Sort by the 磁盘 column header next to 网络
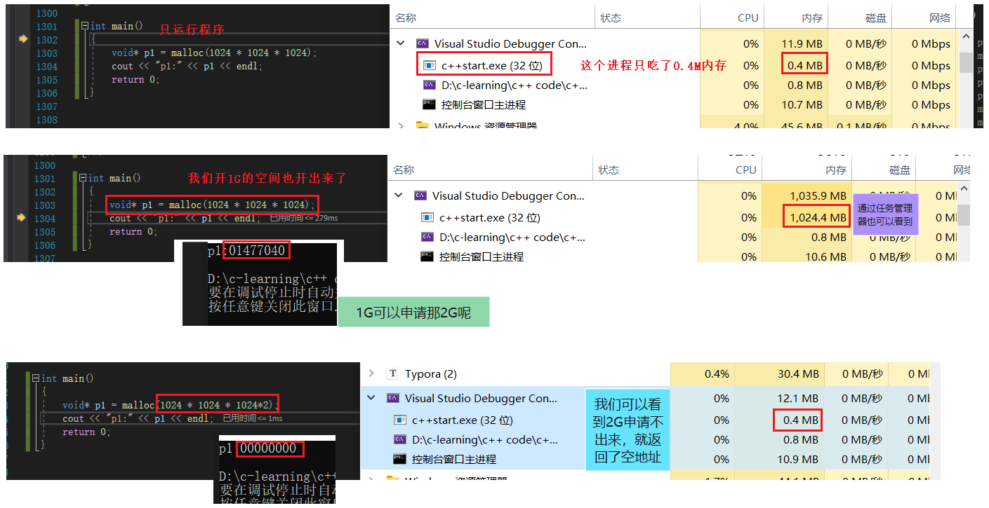 (875, 18)
